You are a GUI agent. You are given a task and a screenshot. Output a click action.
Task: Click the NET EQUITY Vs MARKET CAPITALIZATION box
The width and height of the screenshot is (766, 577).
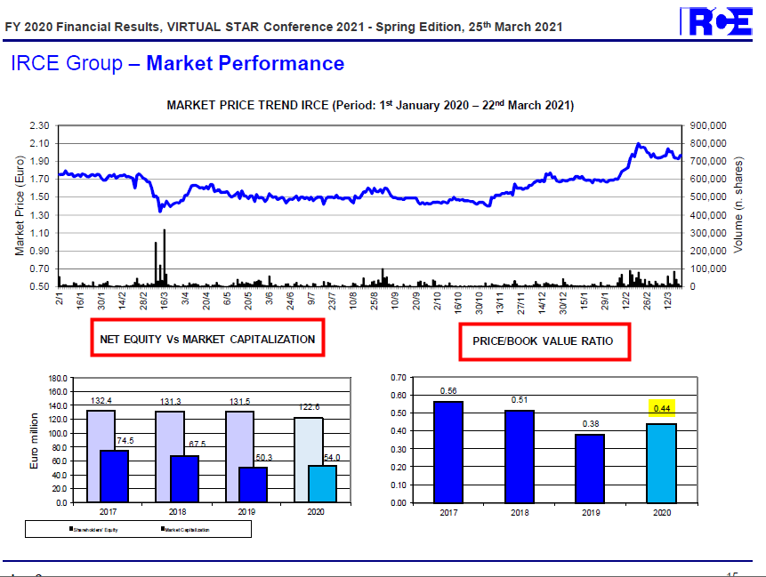[x=207, y=339]
